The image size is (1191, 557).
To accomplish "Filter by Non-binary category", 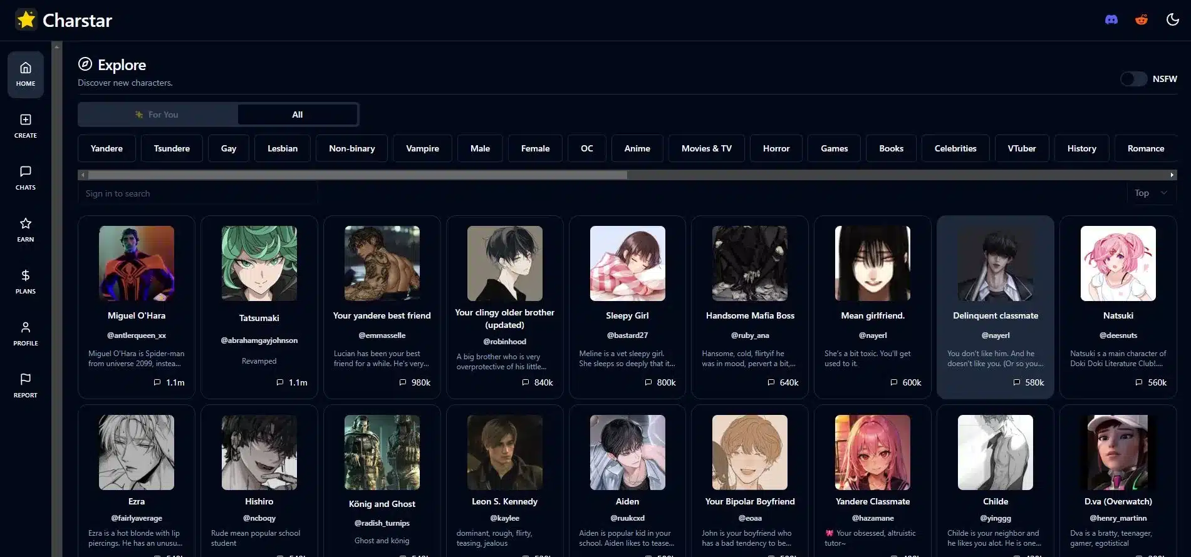I will click(x=352, y=148).
